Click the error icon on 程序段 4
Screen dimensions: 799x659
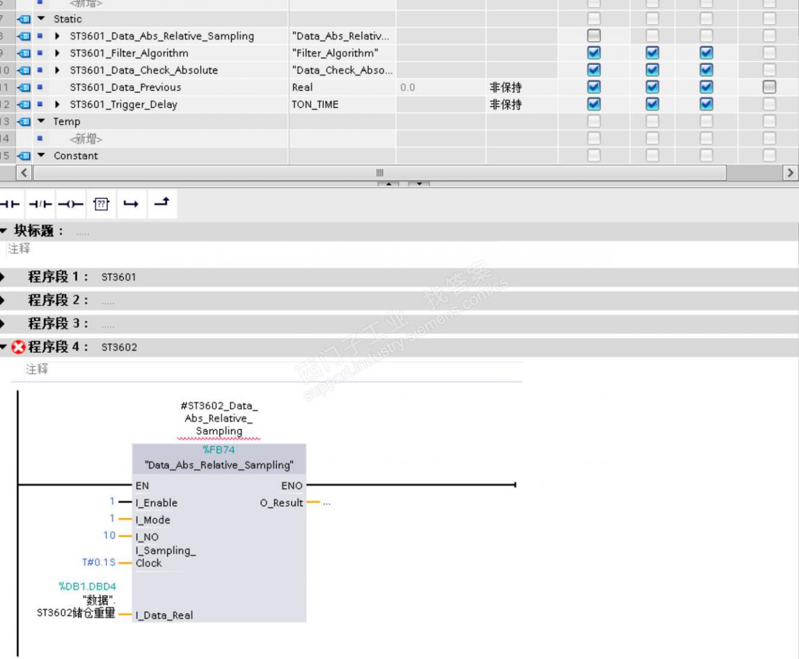coord(19,347)
